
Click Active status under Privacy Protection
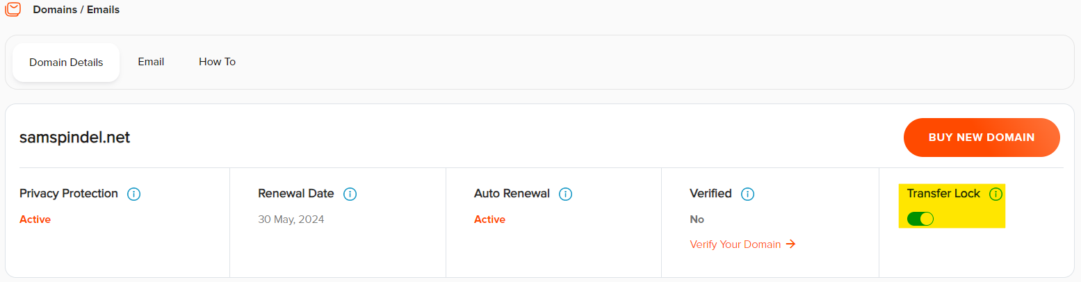tap(35, 219)
